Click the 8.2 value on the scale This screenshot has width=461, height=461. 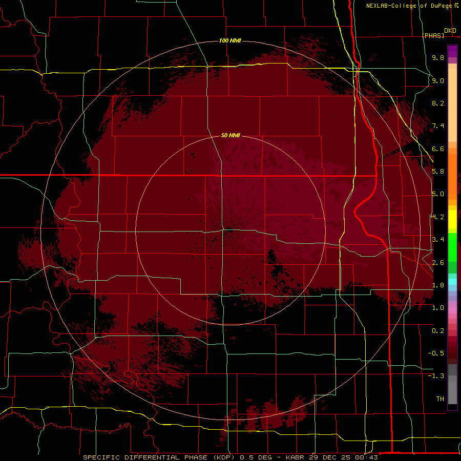point(438,103)
